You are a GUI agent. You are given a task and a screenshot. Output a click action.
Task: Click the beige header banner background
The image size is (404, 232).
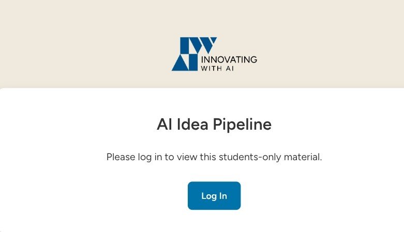pos(77,44)
